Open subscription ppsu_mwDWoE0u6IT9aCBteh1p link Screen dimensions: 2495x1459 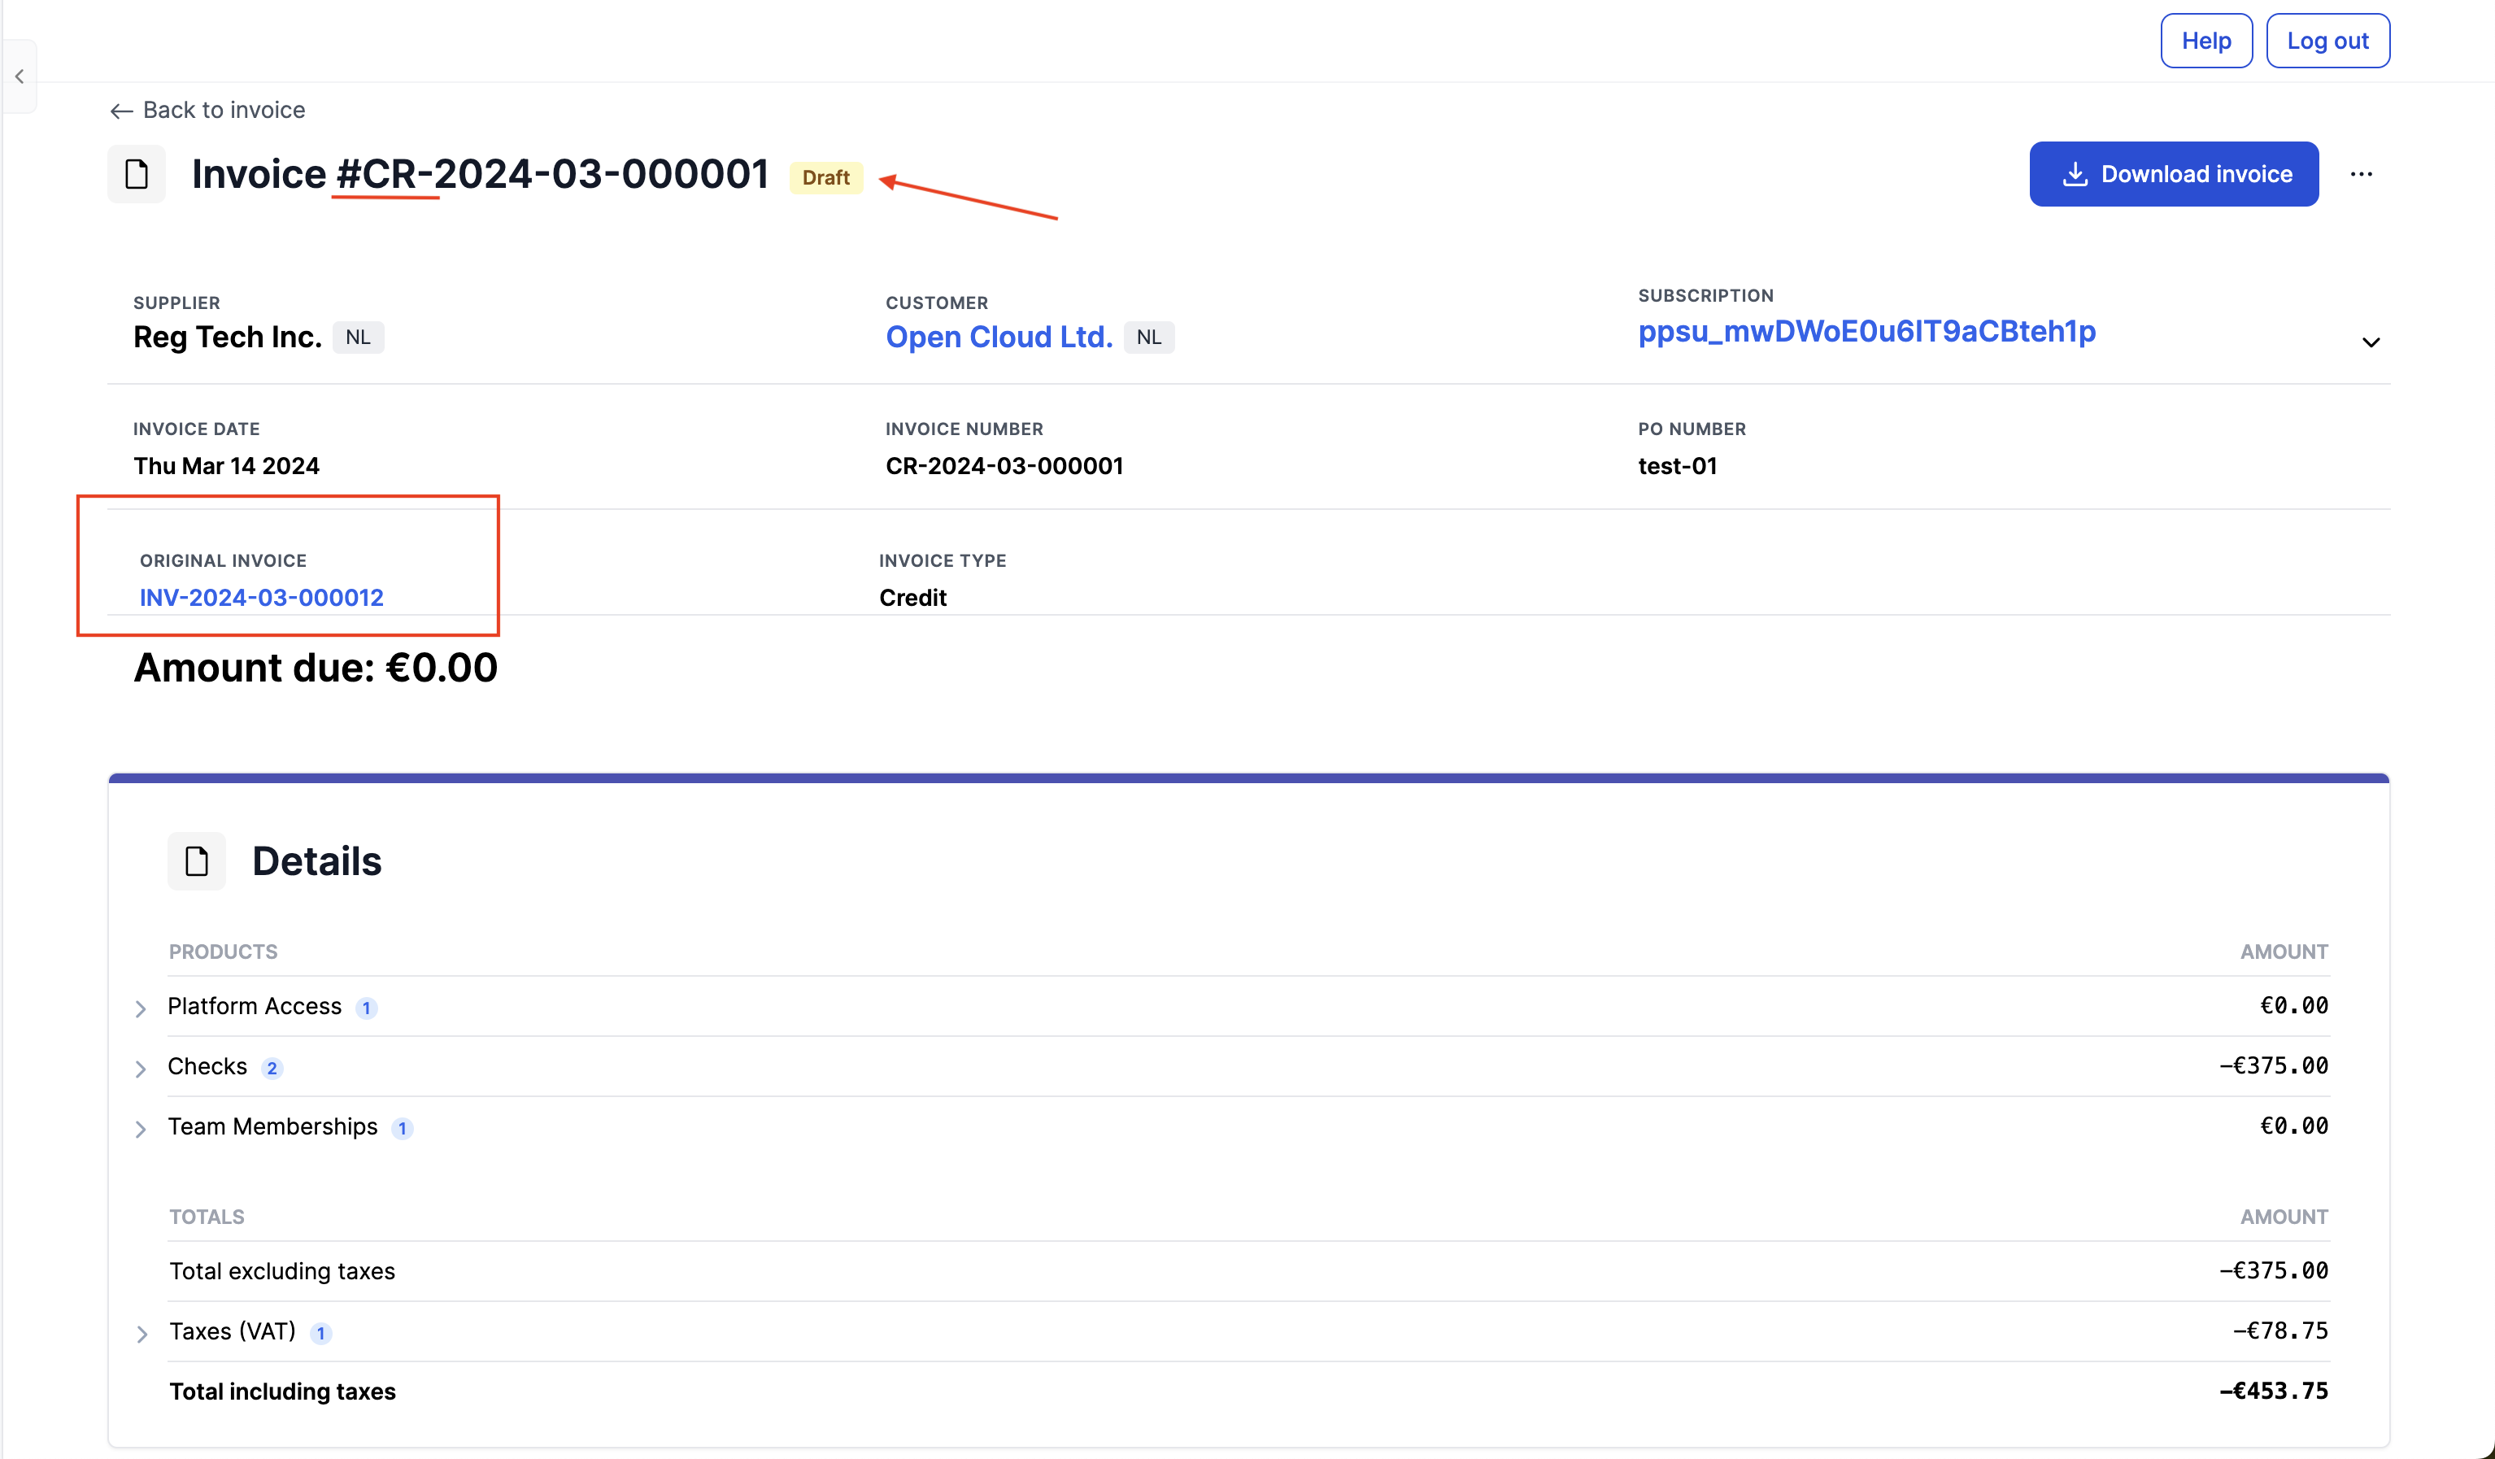pos(1866,332)
